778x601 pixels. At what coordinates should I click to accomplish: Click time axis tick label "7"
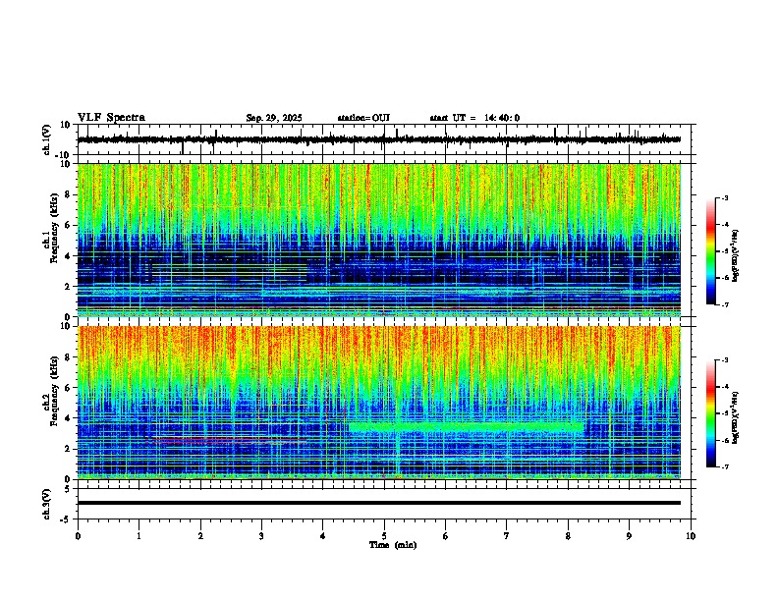tap(507, 536)
